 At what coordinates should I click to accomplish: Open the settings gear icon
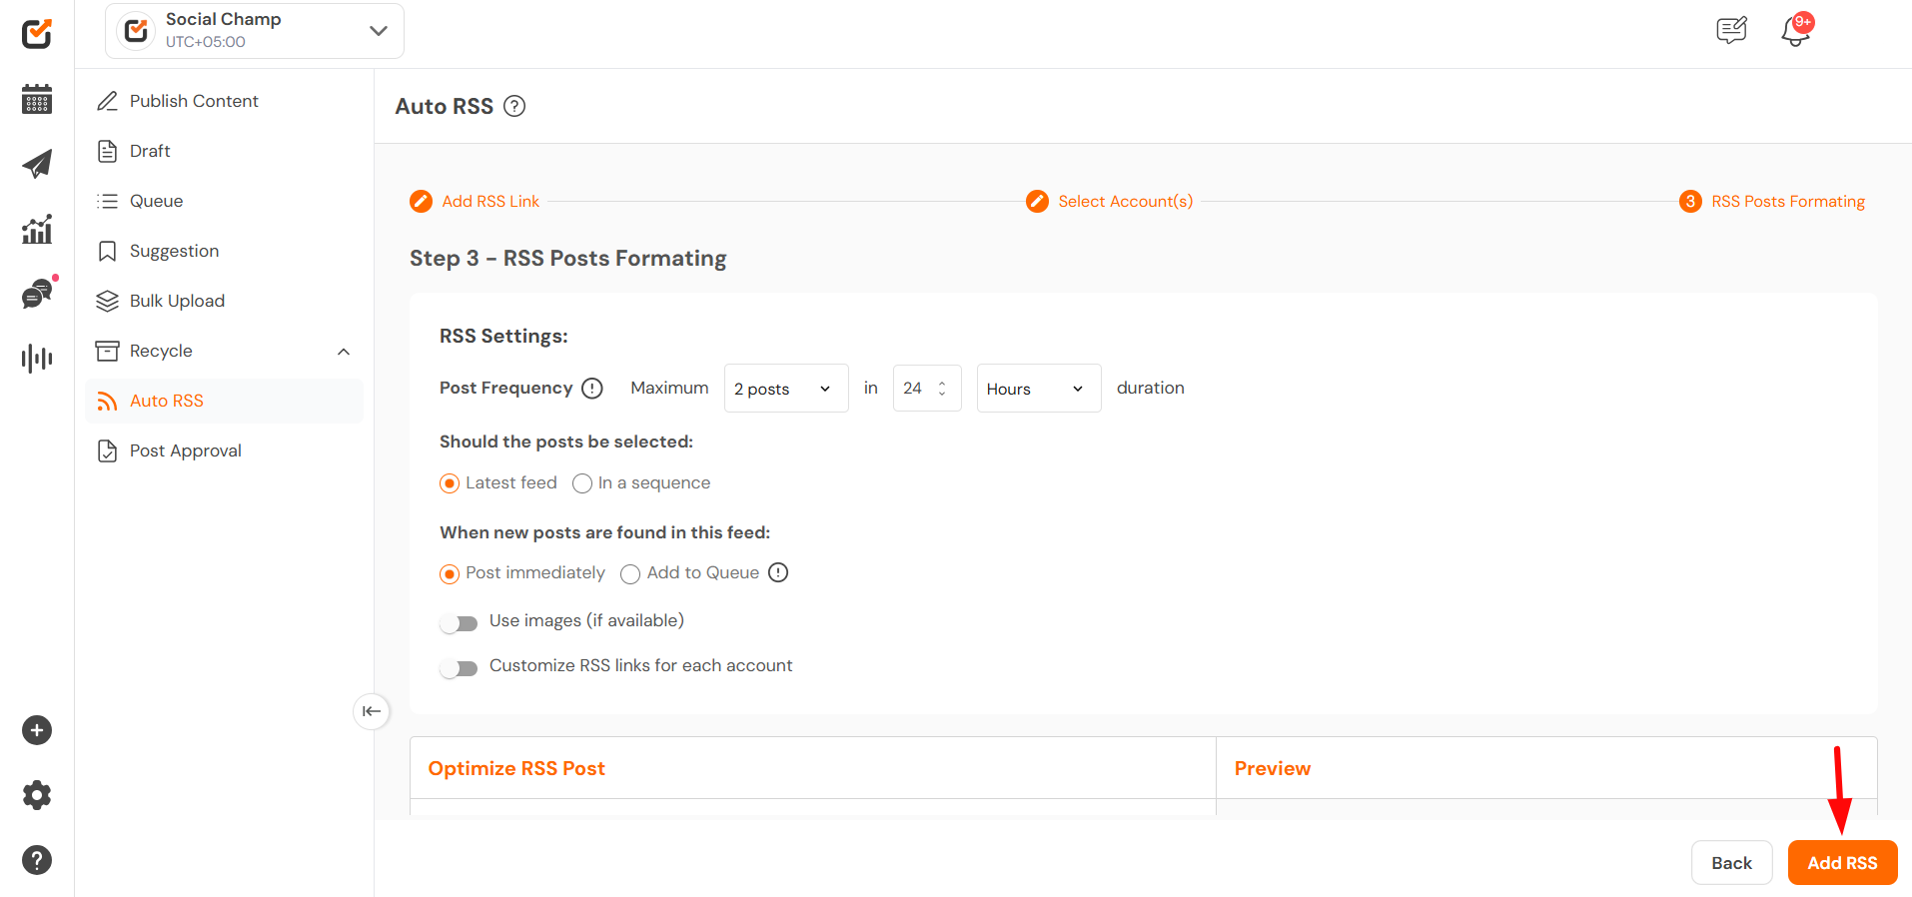[x=37, y=795]
